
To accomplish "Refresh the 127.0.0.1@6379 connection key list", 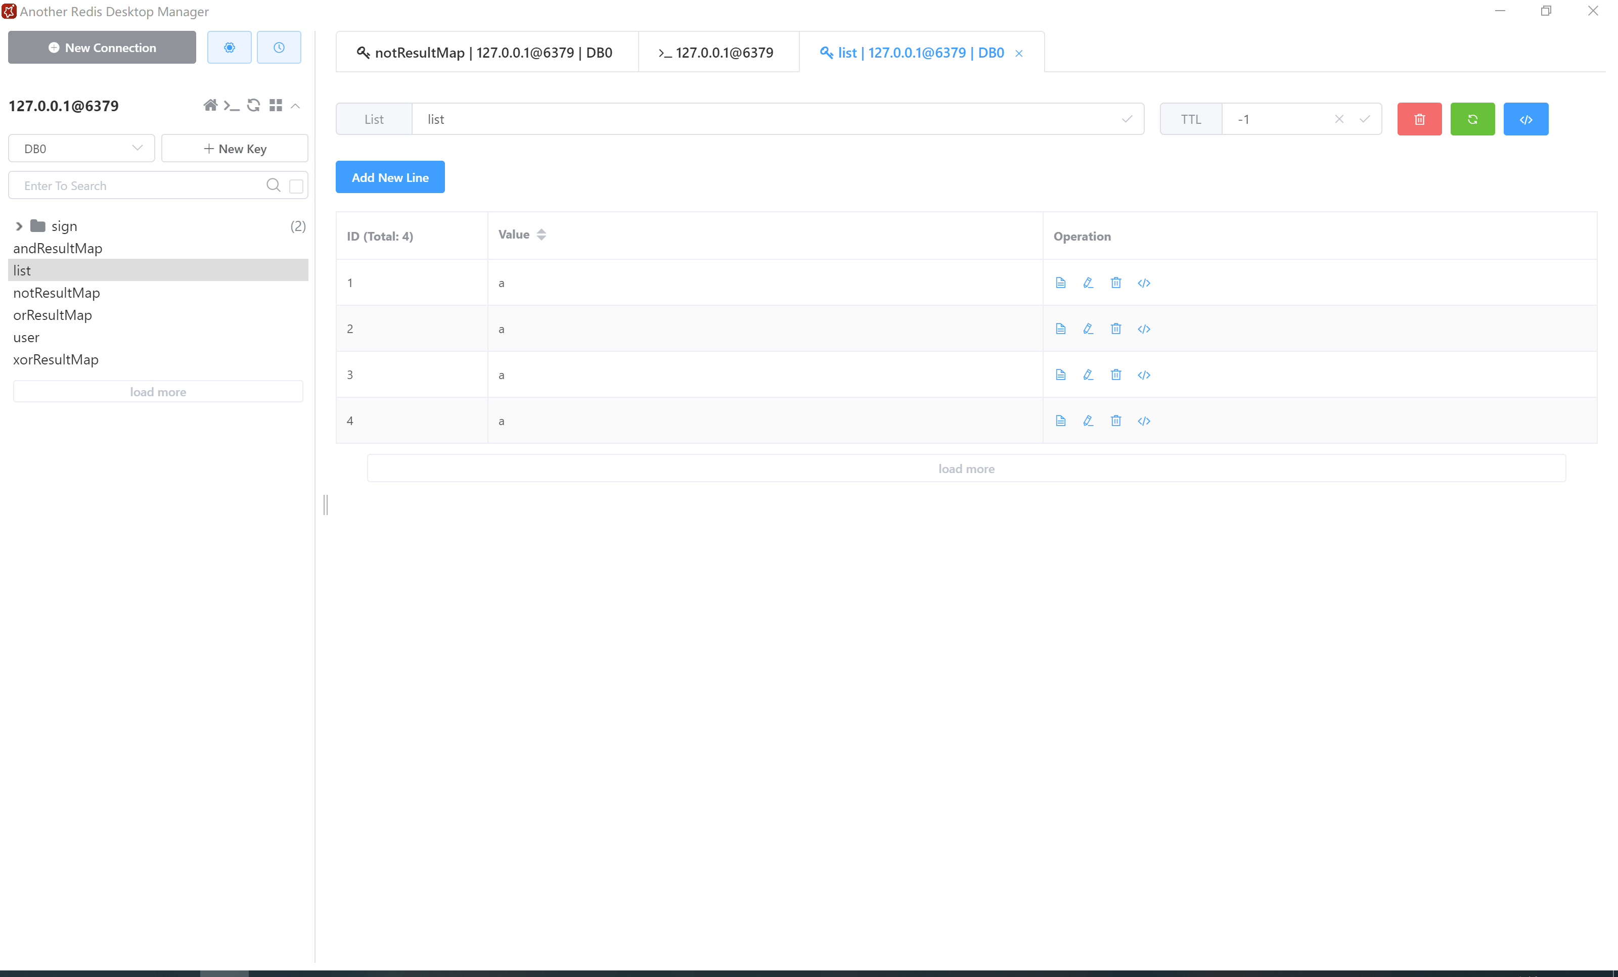I will click(253, 105).
